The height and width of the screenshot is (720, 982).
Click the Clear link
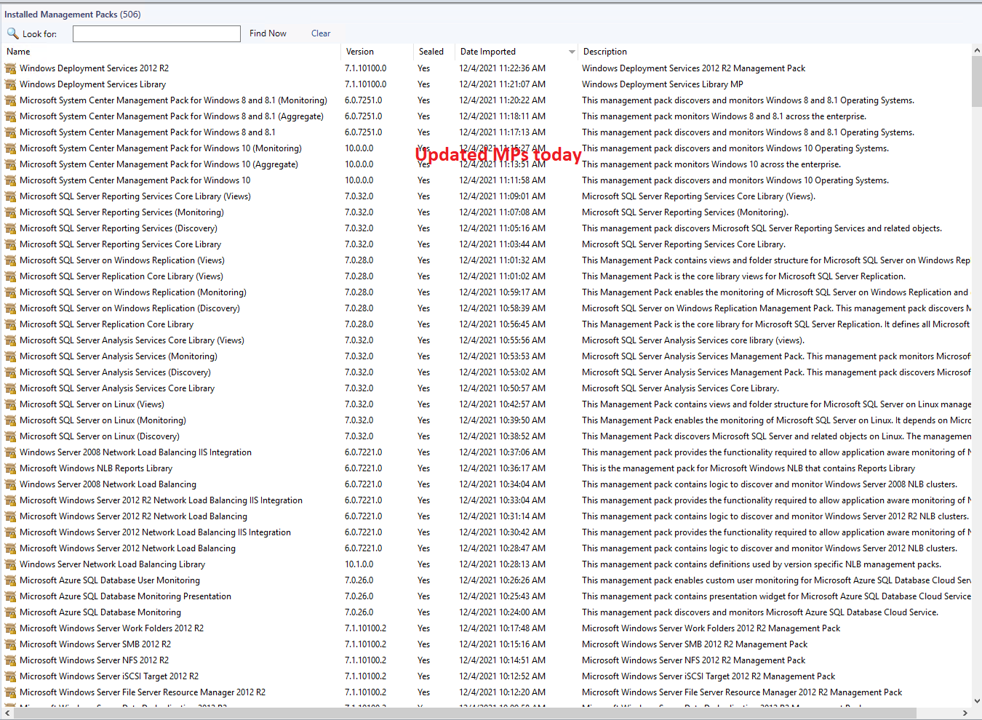click(x=321, y=33)
